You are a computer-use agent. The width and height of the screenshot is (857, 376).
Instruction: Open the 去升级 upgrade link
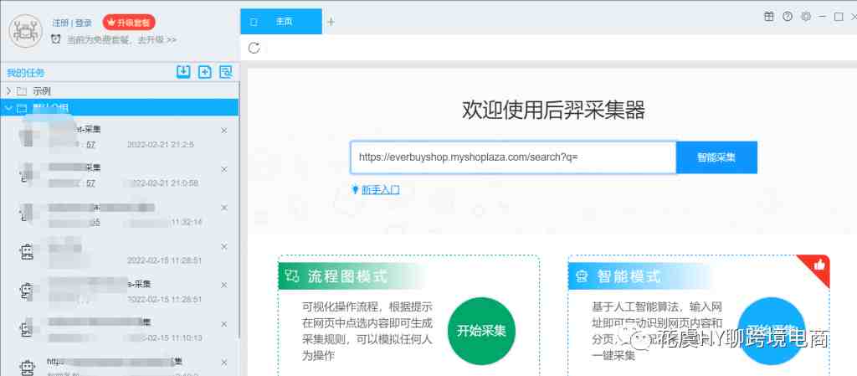click(157, 40)
